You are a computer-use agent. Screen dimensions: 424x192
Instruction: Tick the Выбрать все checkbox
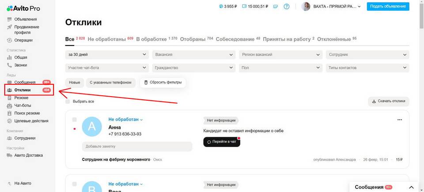tap(68, 102)
